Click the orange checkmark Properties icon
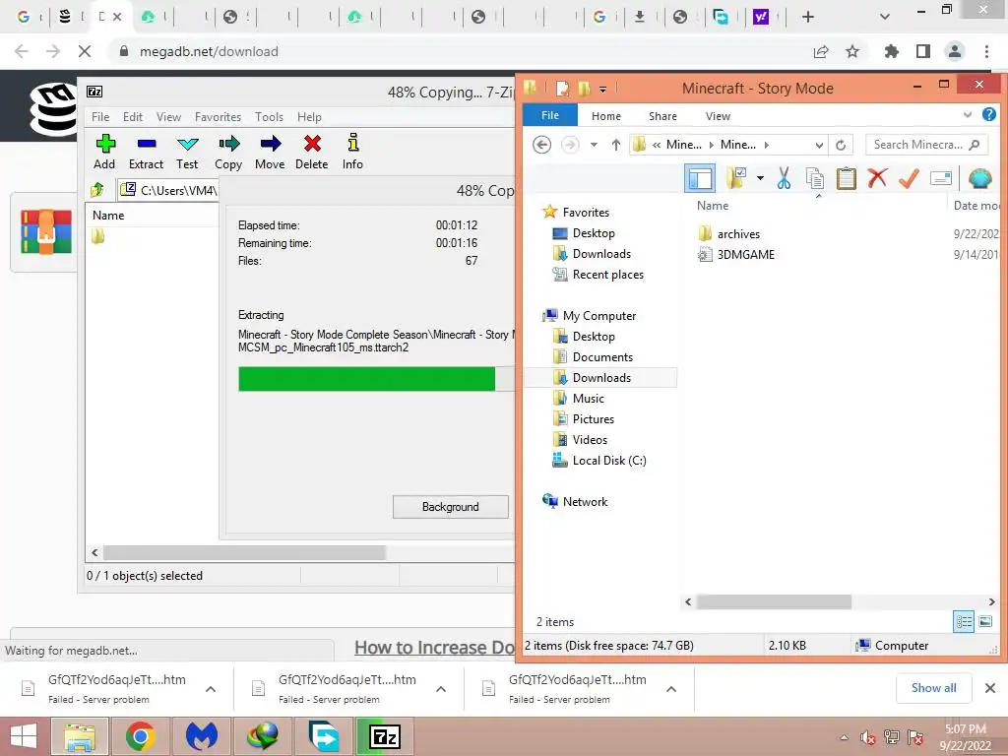The image size is (1008, 756). [909, 178]
